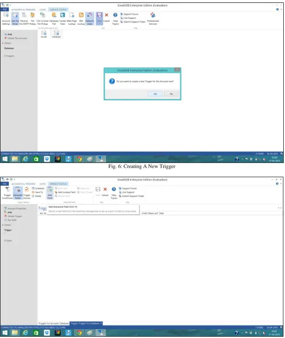Screen dimensions: 285x338
Task: Click Run With in the trigger sidebar
Action: (x=11, y=220)
